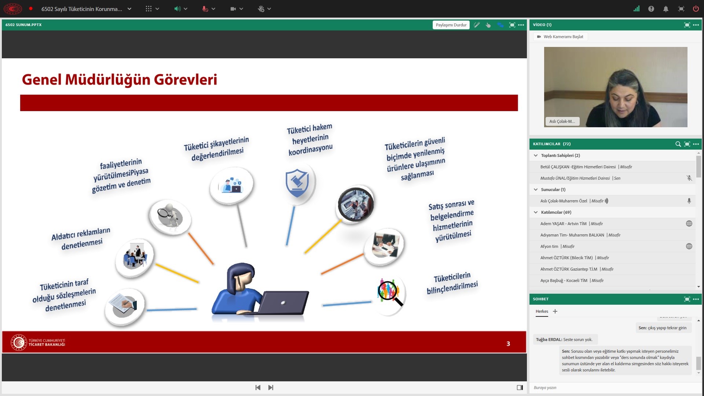Click the 6502 SUNUM.PPTX pod title
The width and height of the screenshot is (704, 396).
click(x=23, y=25)
